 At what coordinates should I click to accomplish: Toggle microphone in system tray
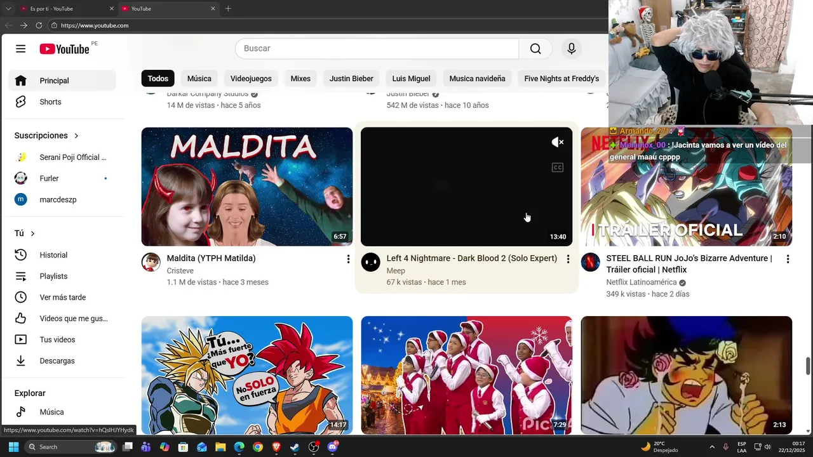[725, 447]
